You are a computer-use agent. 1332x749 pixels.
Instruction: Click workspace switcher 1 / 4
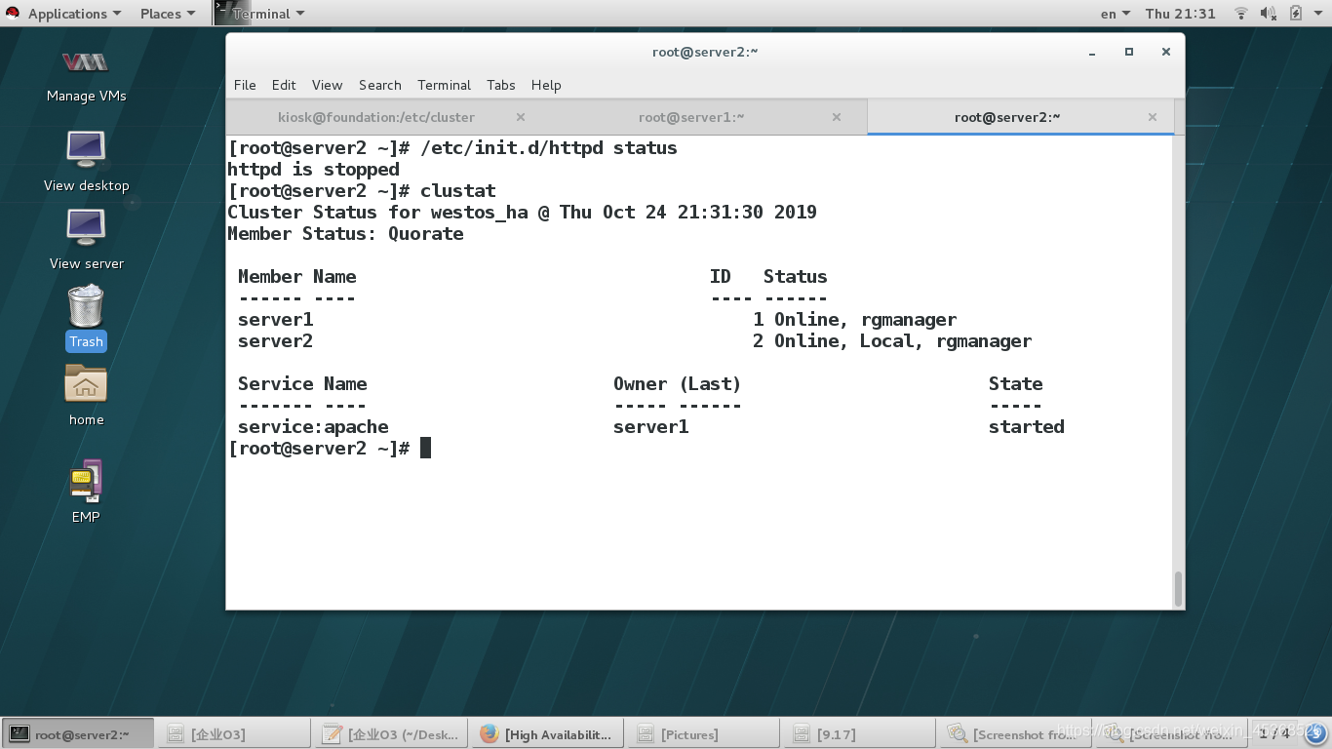[1274, 732]
